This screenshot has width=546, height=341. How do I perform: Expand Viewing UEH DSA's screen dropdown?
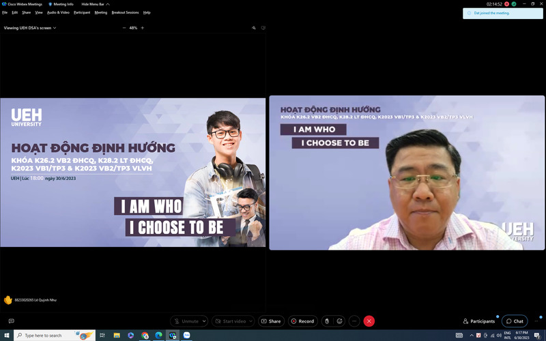pos(30,28)
